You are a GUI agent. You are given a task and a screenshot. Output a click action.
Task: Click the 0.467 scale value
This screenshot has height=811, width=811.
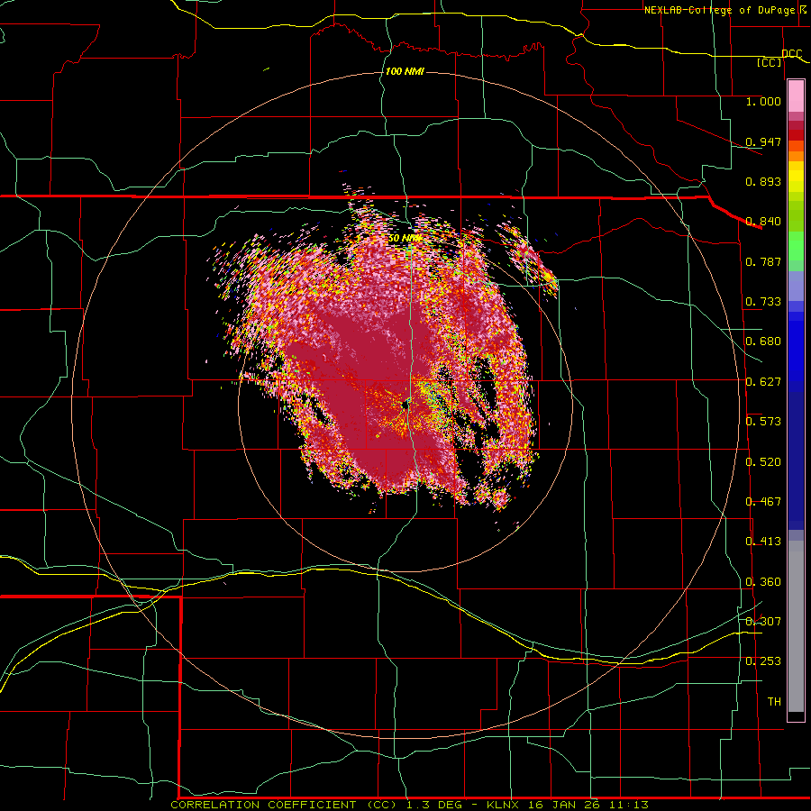tap(763, 502)
